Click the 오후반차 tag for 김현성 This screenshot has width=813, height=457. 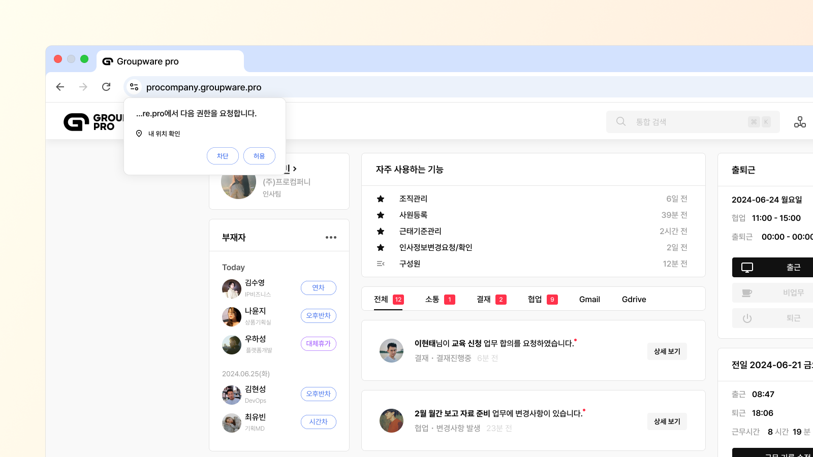(319, 394)
